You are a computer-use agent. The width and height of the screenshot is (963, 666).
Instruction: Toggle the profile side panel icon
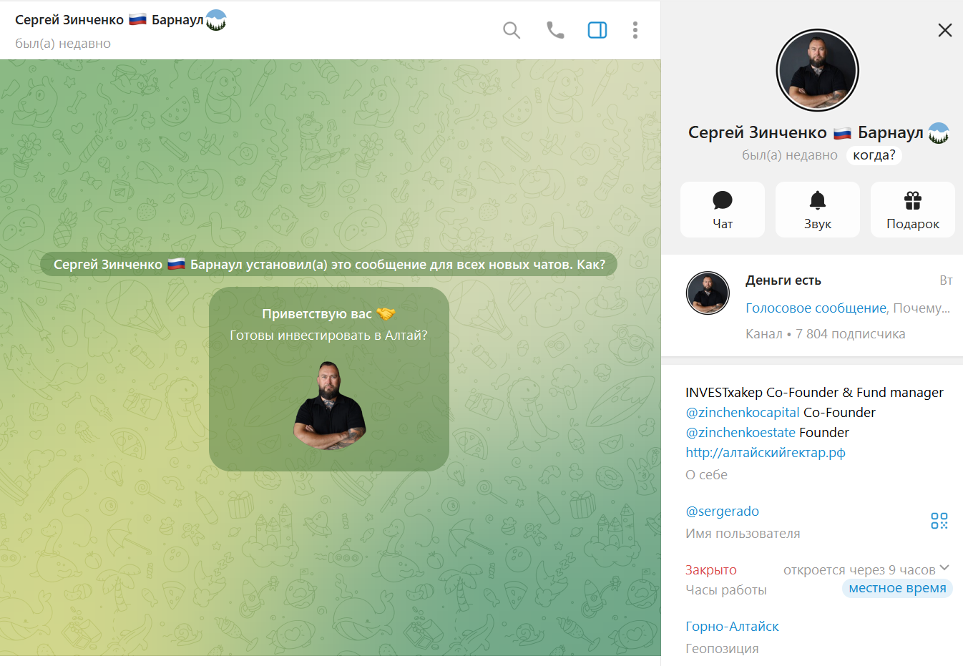coord(597,30)
